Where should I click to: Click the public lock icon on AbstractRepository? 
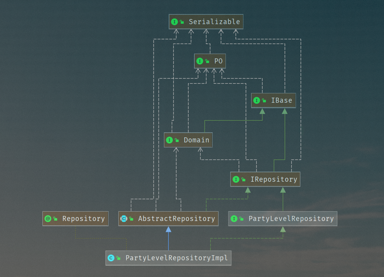(x=131, y=219)
